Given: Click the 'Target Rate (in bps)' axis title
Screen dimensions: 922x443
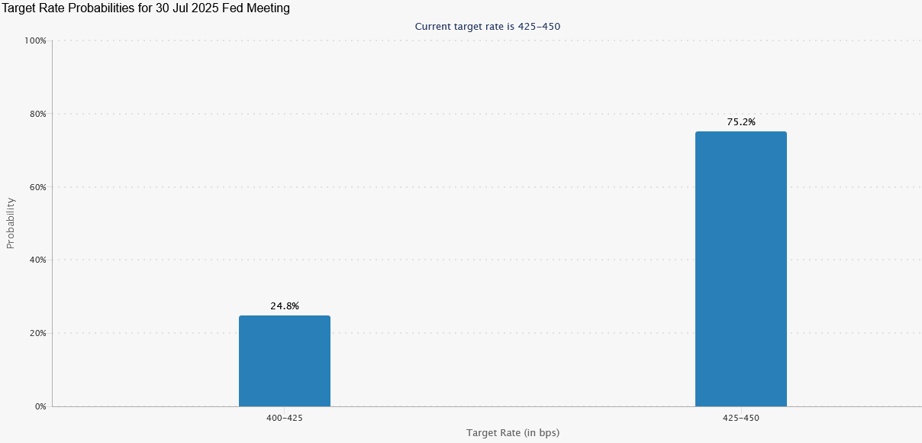Looking at the screenshot, I should [x=513, y=433].
